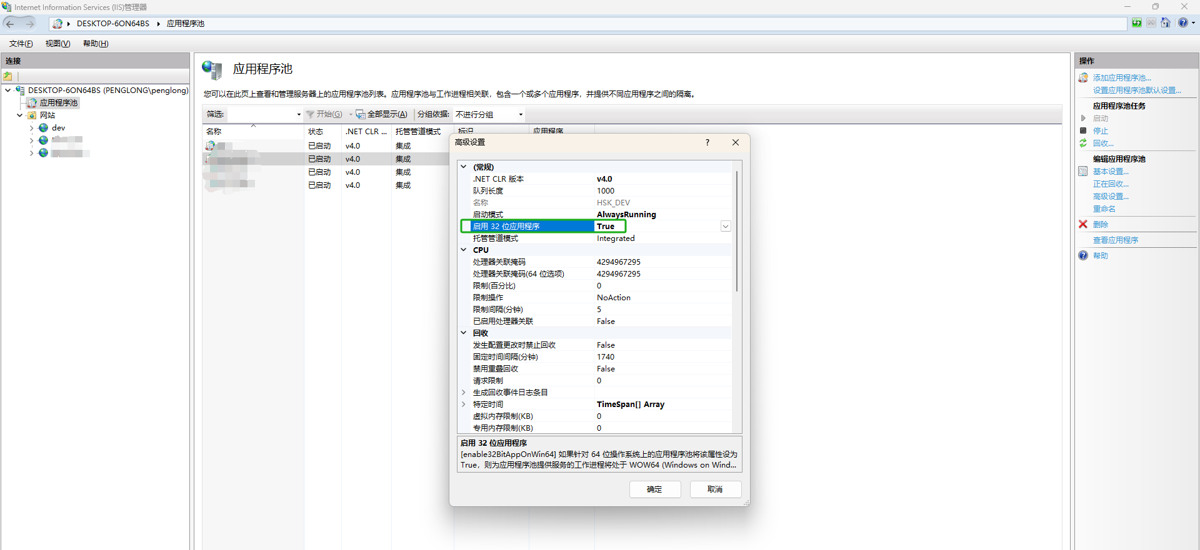Click the 重命名 action link
1200x550 pixels.
[1104, 209]
